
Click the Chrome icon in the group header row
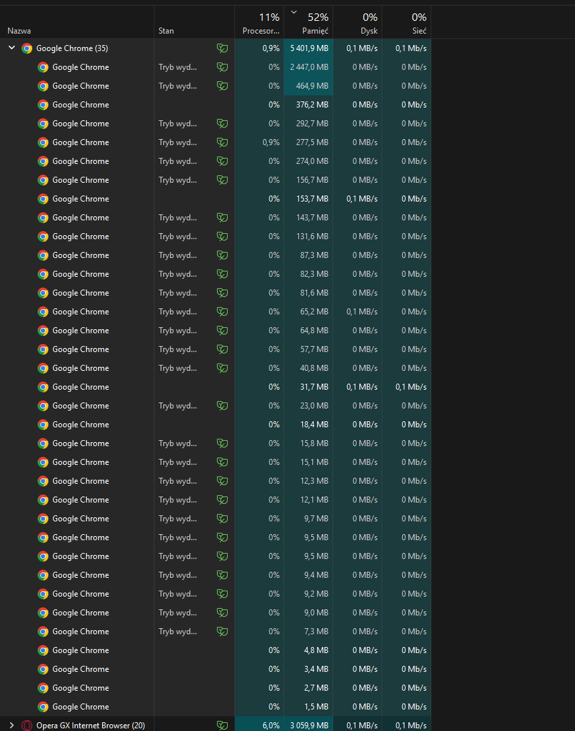click(27, 48)
